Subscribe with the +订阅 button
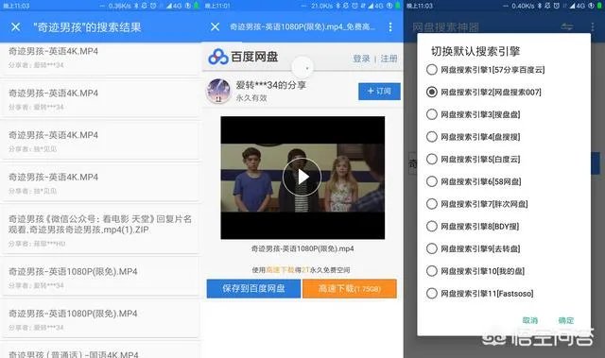The height and width of the screenshot is (358, 605). coord(379,92)
